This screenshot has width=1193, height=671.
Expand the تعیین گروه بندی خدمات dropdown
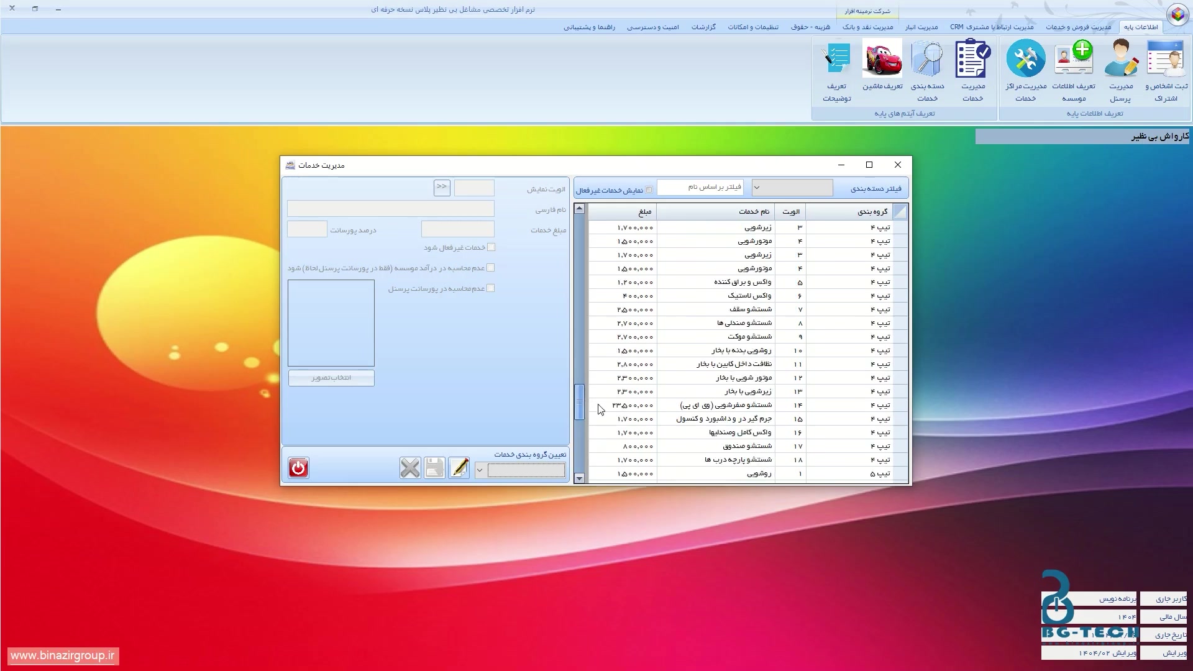tap(480, 471)
